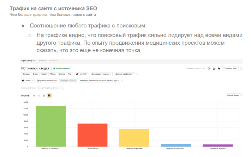251x157 pixels.
Task: Switch chart to stacked area icon
Action: pos(44,95)
